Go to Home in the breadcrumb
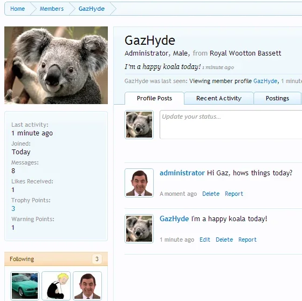 click(x=17, y=9)
